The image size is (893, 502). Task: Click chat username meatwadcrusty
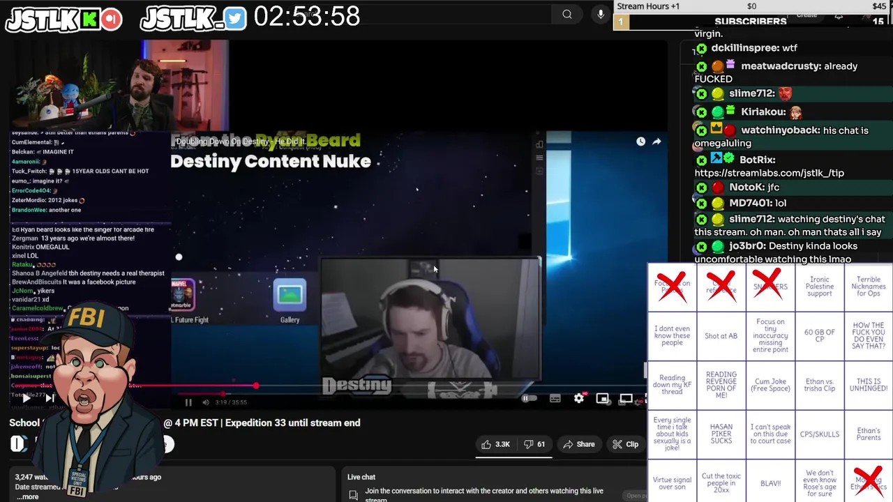click(x=780, y=66)
